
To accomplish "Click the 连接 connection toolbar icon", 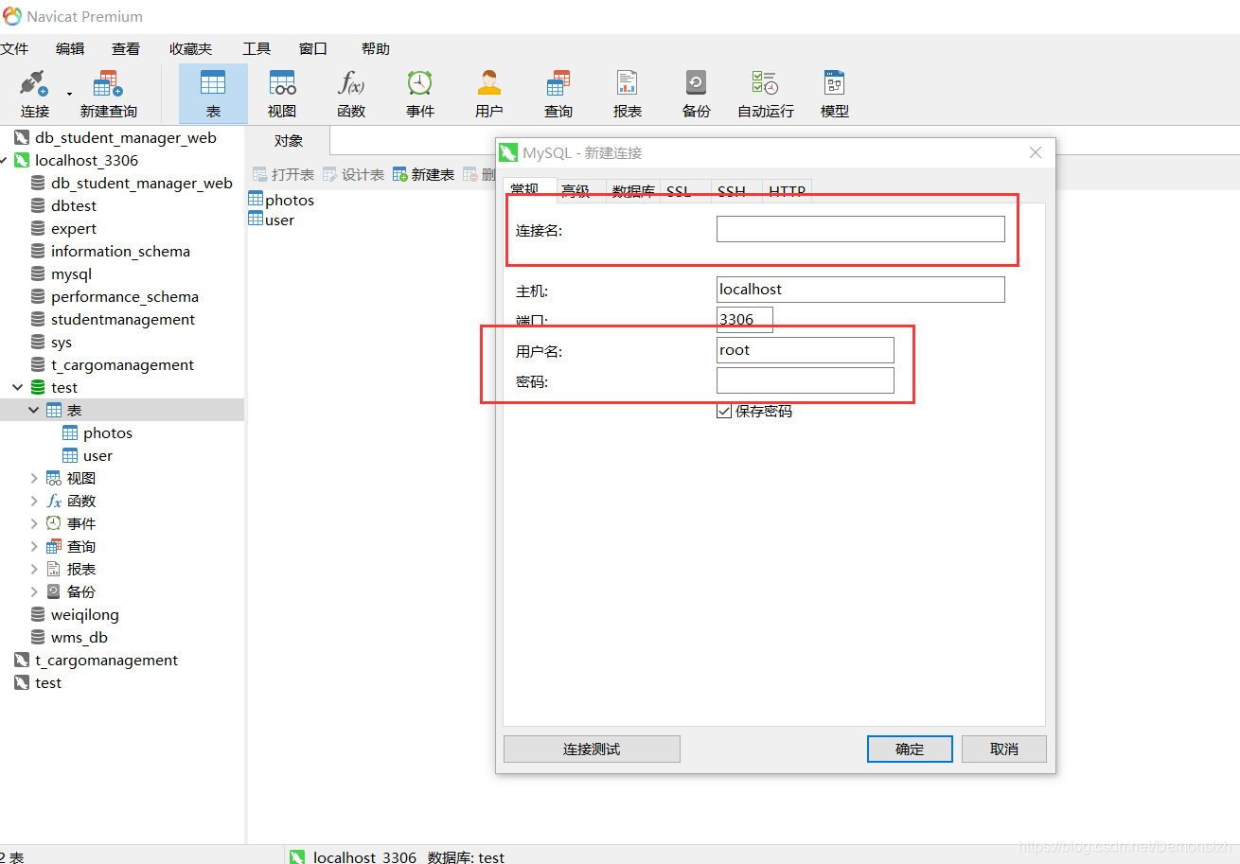I will [x=34, y=93].
